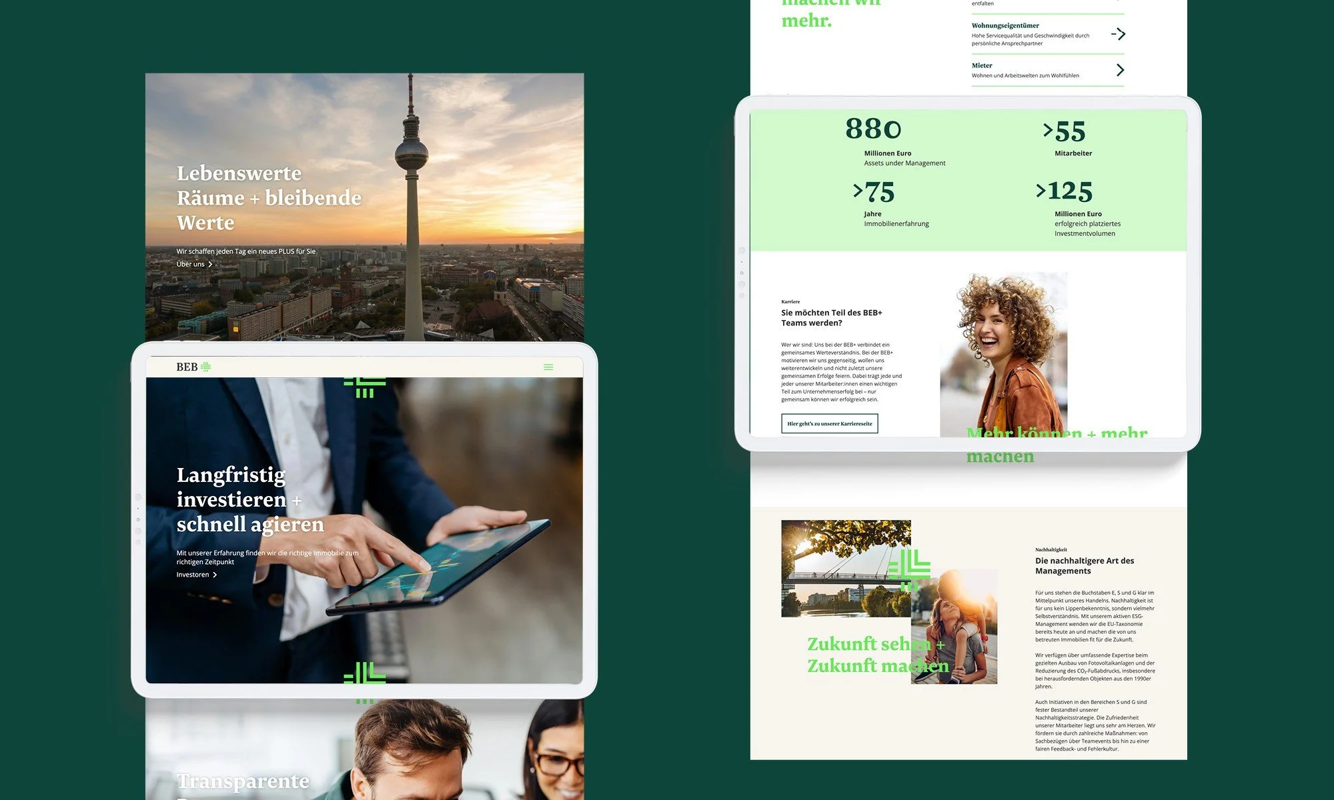Click chevron next to Über uns
The width and height of the screenshot is (1334, 800).
(211, 265)
